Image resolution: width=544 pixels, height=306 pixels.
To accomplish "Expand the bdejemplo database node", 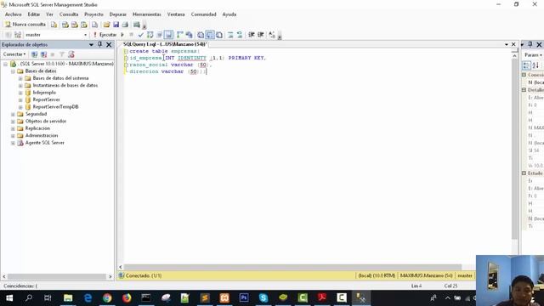I will [x=20, y=93].
